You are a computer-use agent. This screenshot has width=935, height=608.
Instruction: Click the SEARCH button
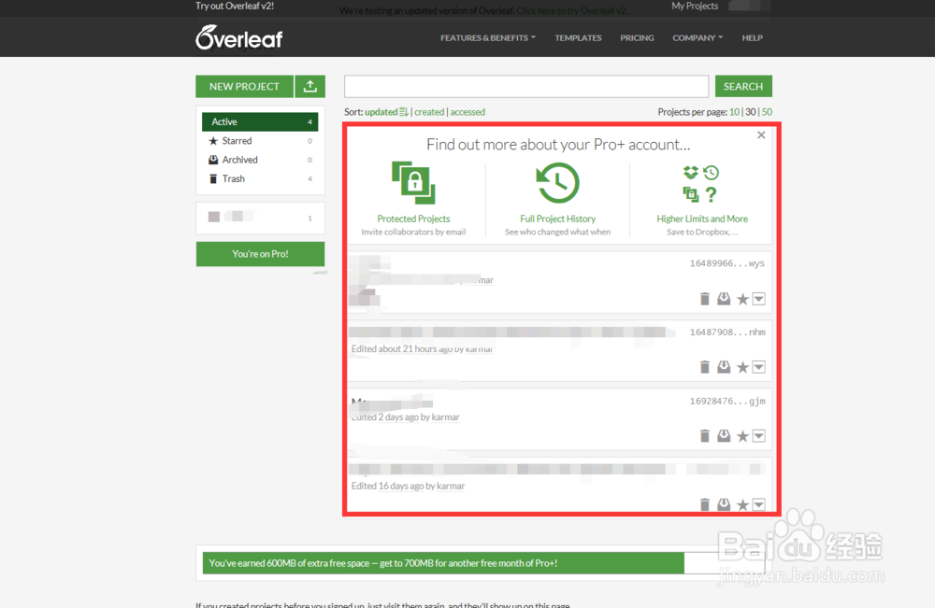(x=743, y=86)
